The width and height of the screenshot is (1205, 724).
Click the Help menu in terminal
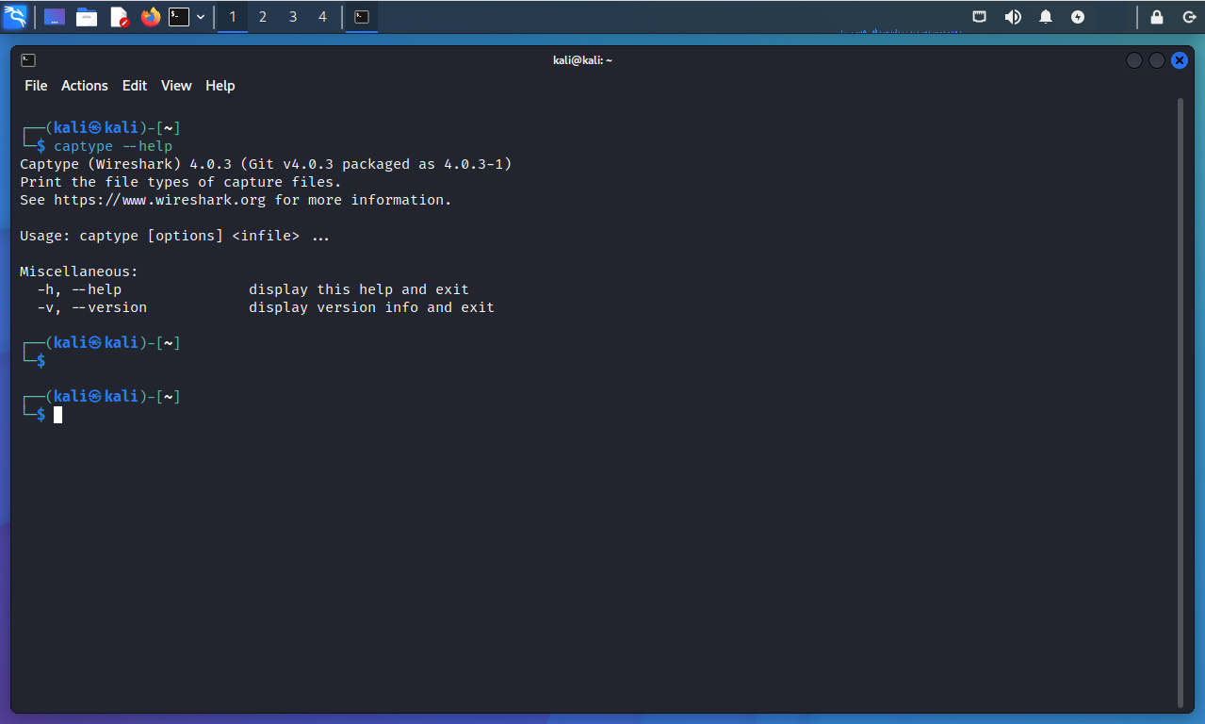pyautogui.click(x=220, y=86)
